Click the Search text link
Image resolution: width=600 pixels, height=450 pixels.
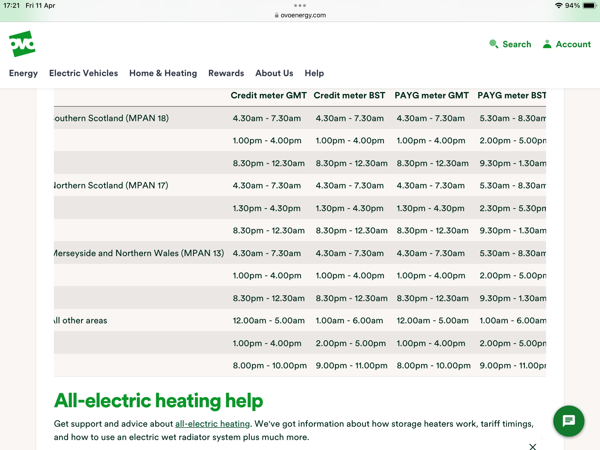coord(517,44)
